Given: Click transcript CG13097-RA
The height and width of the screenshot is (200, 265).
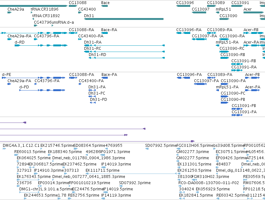Looking at the screenshot, I should coord(205,36).
